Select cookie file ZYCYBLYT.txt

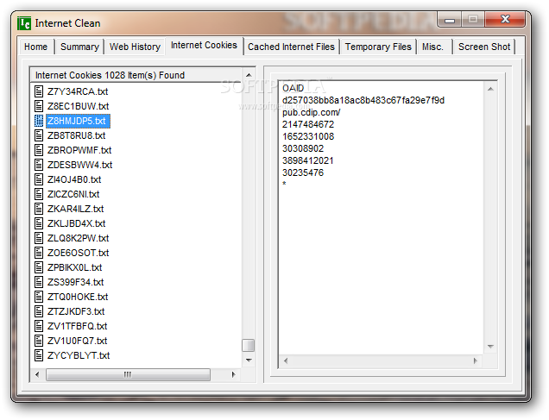click(x=79, y=355)
